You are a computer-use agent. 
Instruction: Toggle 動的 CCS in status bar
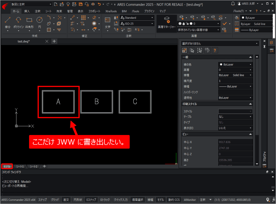[x=174, y=200]
